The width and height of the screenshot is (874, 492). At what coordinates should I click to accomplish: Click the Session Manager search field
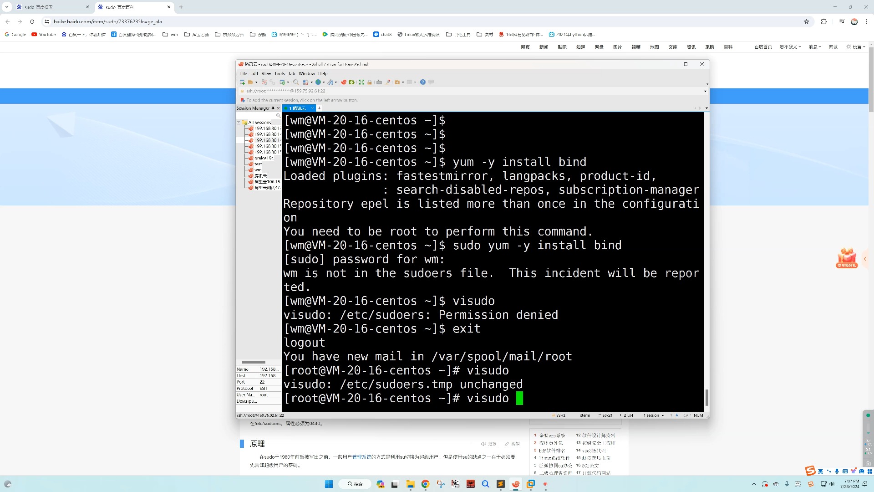(x=257, y=116)
